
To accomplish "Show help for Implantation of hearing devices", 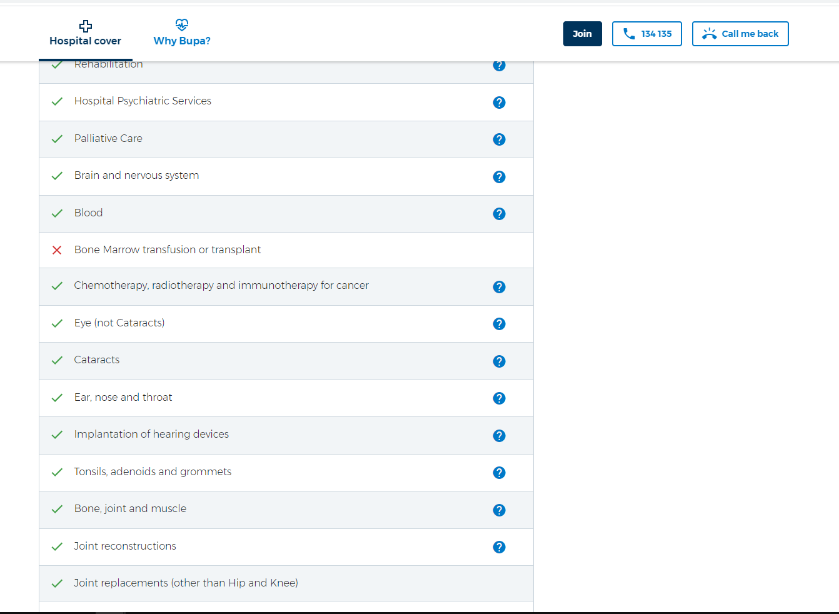I will 499,436.
